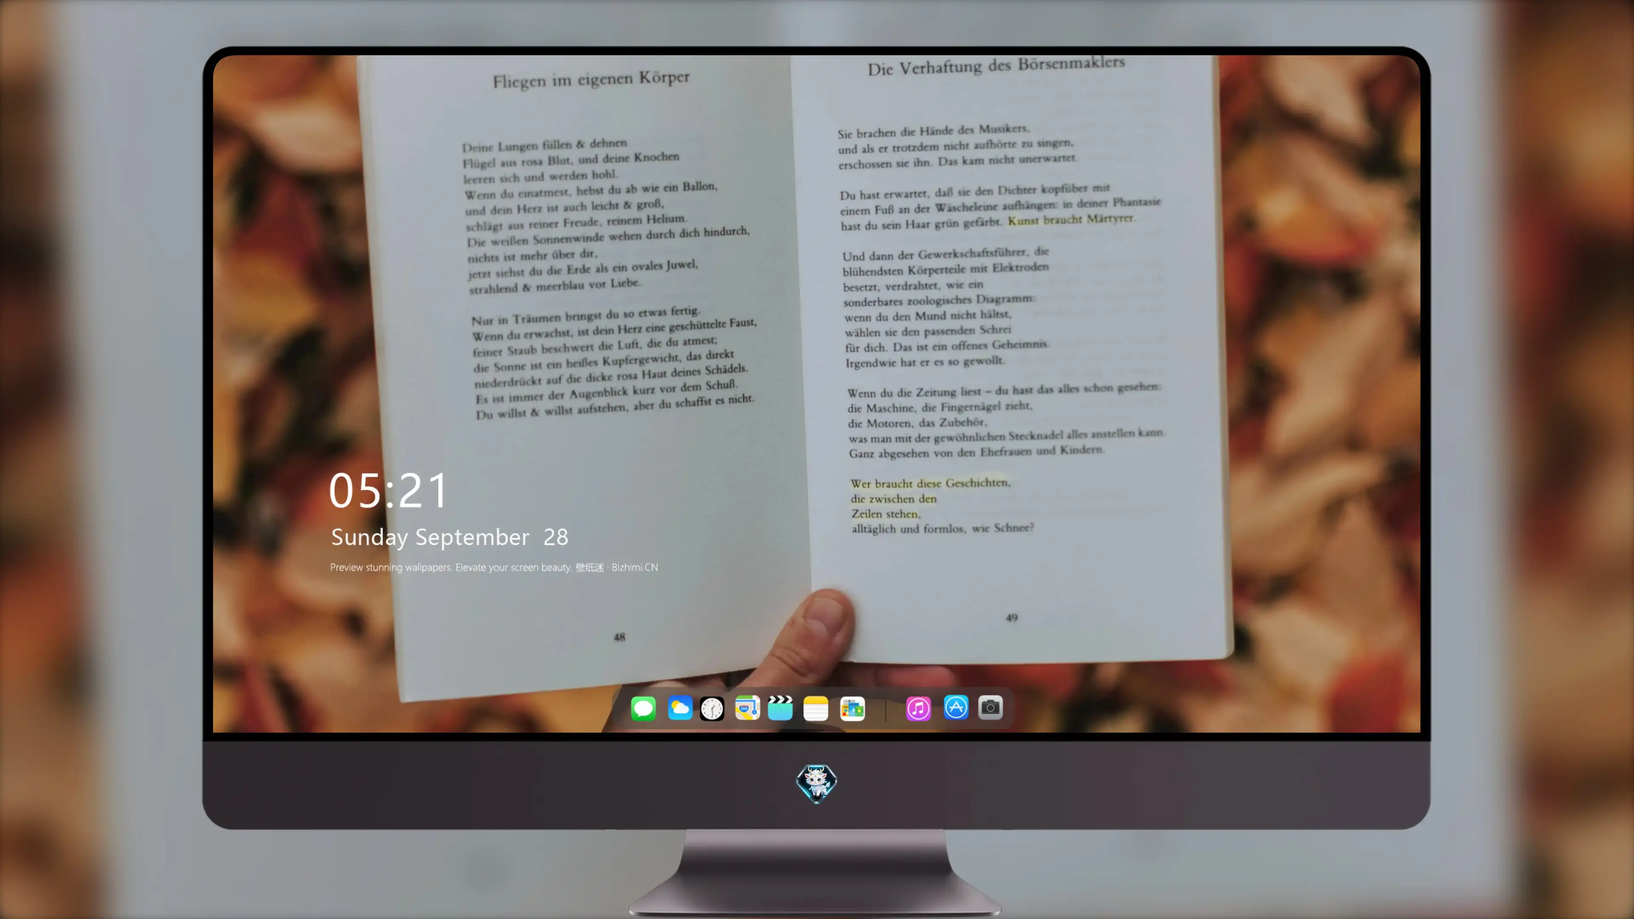This screenshot has height=919, width=1634.
Task: Click page number 49
Action: pyautogui.click(x=1012, y=617)
